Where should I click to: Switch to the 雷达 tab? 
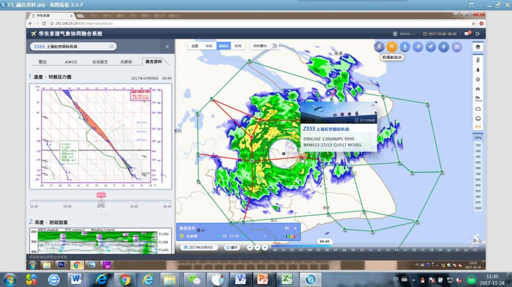(x=43, y=62)
